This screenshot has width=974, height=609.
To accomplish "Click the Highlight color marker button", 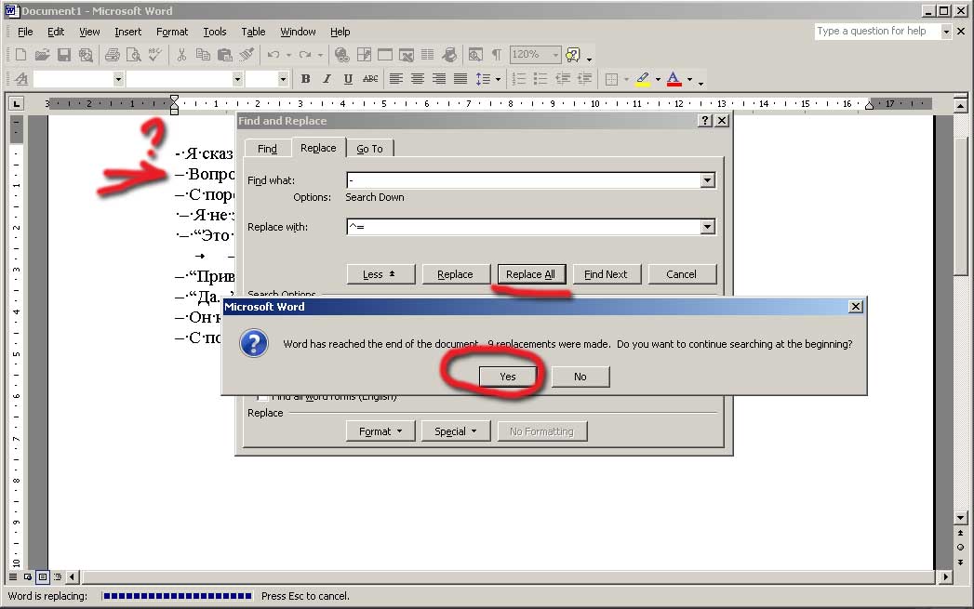I will coord(643,79).
